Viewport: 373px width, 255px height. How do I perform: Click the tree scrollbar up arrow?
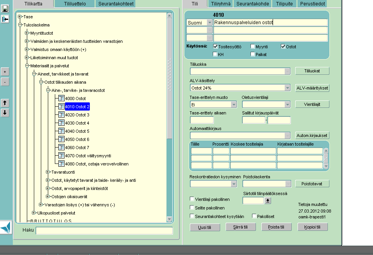[x=169, y=16]
